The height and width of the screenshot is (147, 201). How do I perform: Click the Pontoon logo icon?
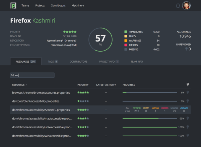(13, 5)
